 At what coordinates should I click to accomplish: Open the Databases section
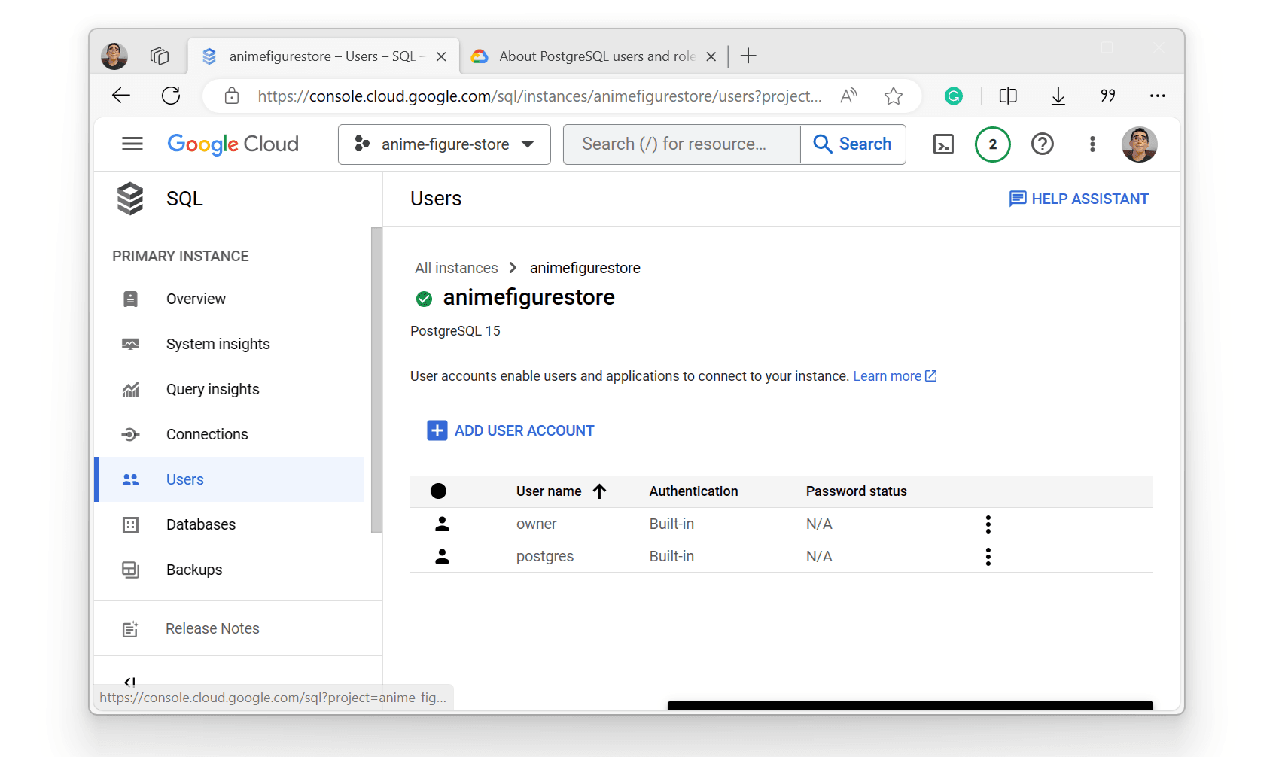click(x=230, y=524)
